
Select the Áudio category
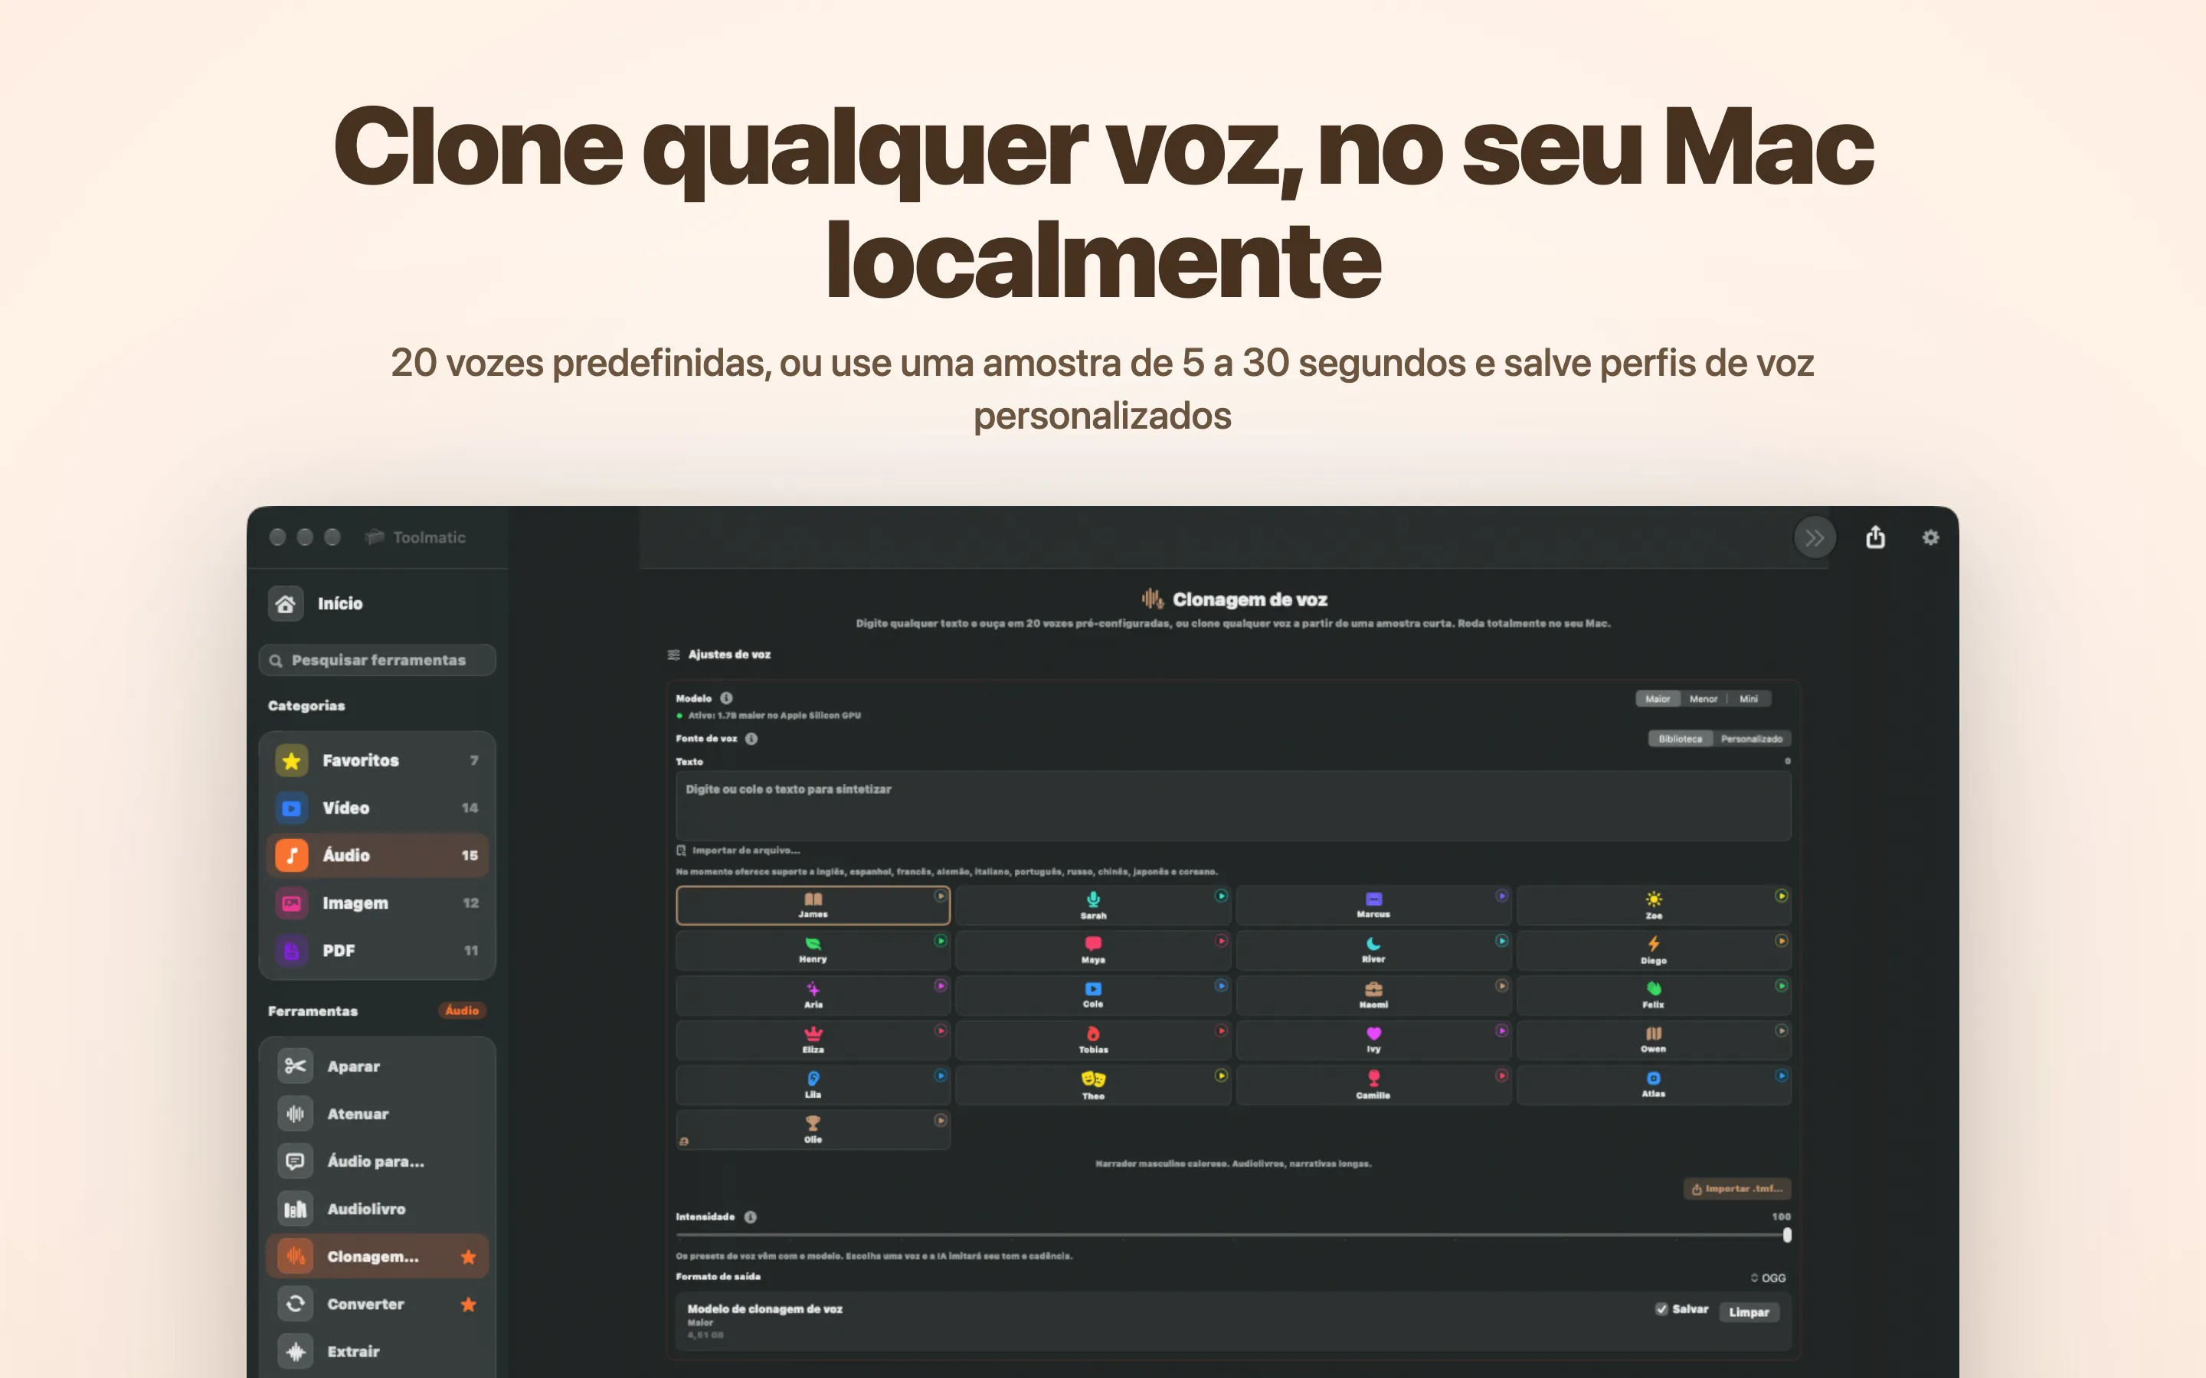pos(378,855)
